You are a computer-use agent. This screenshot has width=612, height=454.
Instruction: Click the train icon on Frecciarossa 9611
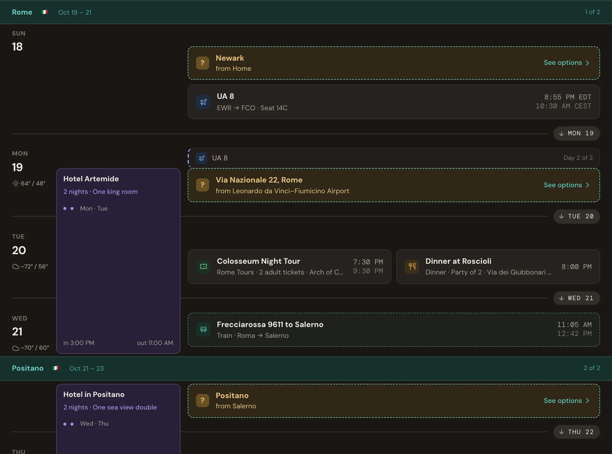click(x=203, y=329)
